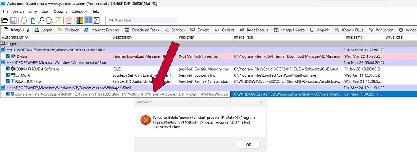
Task: Click the PowerShell image path in selected row
Action: (287, 94)
